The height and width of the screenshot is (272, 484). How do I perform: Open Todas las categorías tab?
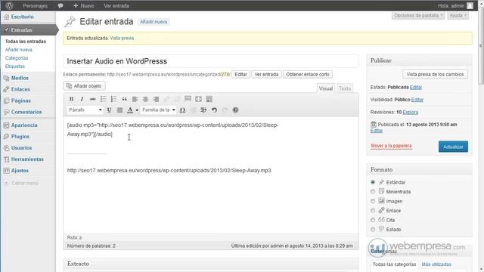[x=394, y=264]
